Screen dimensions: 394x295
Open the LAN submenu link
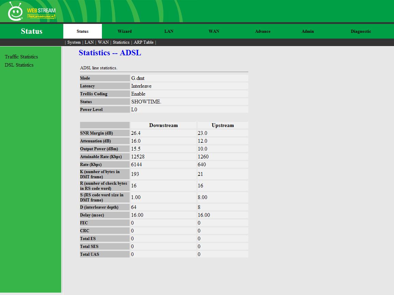pos(89,42)
